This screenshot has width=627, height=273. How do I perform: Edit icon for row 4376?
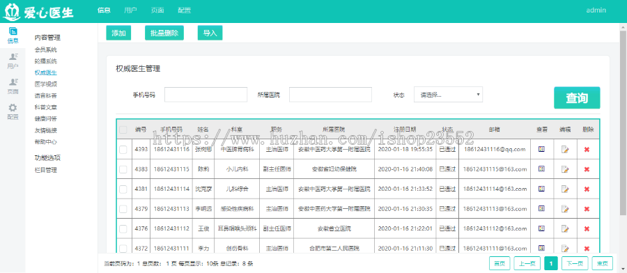point(564,229)
